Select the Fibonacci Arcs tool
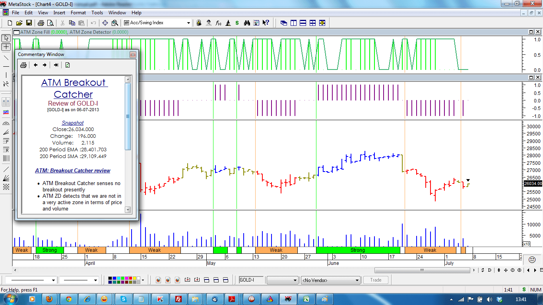543x305 pixels. pyautogui.click(x=6, y=124)
